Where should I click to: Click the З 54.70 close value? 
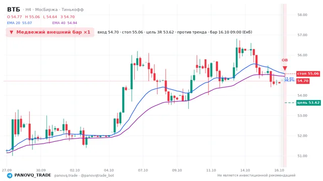(68, 17)
